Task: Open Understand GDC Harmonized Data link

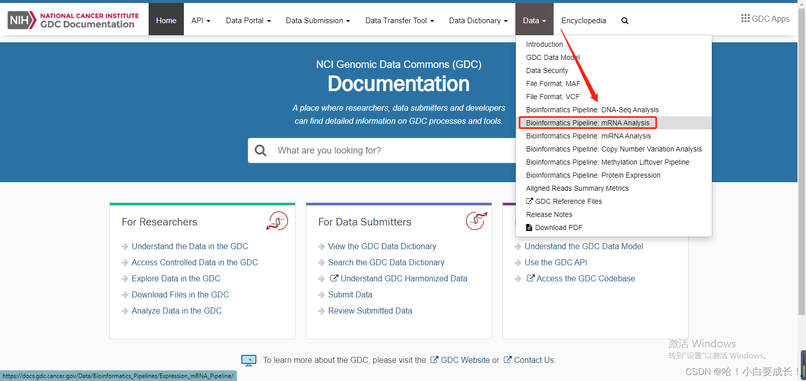Action: [x=404, y=278]
